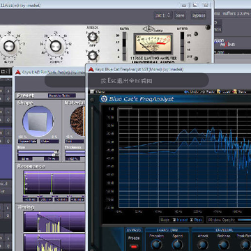Click the Precision knob

click(156, 245)
